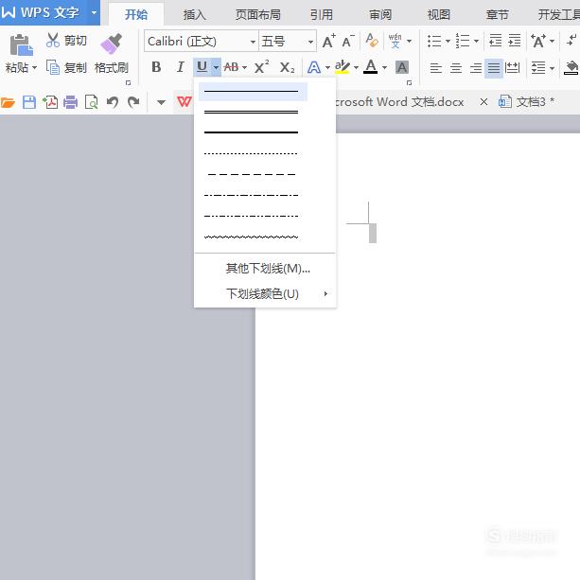The height and width of the screenshot is (580, 580).
Task: Align text left
Action: (436, 68)
